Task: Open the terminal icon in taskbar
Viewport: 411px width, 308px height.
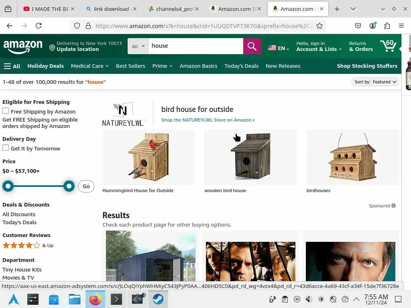Action: [116, 299]
